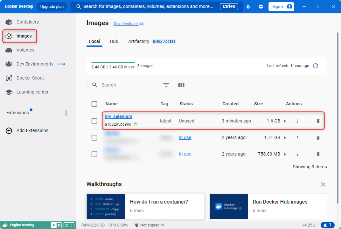Sort images by the Name column
Viewport: 341px width, 229px height.
pos(112,104)
